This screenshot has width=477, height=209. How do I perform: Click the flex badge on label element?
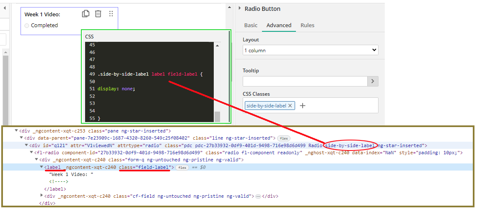[182, 168]
